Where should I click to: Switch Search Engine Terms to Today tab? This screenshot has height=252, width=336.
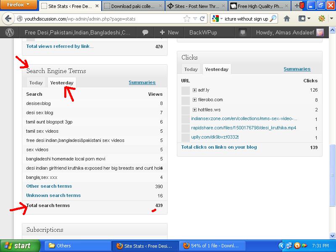point(36,83)
